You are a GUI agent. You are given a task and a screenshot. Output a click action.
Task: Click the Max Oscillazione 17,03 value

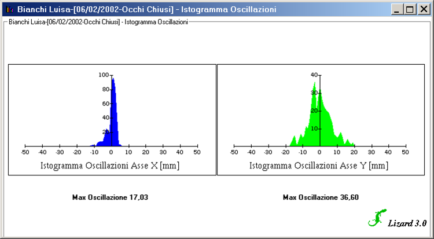pyautogui.click(x=110, y=197)
